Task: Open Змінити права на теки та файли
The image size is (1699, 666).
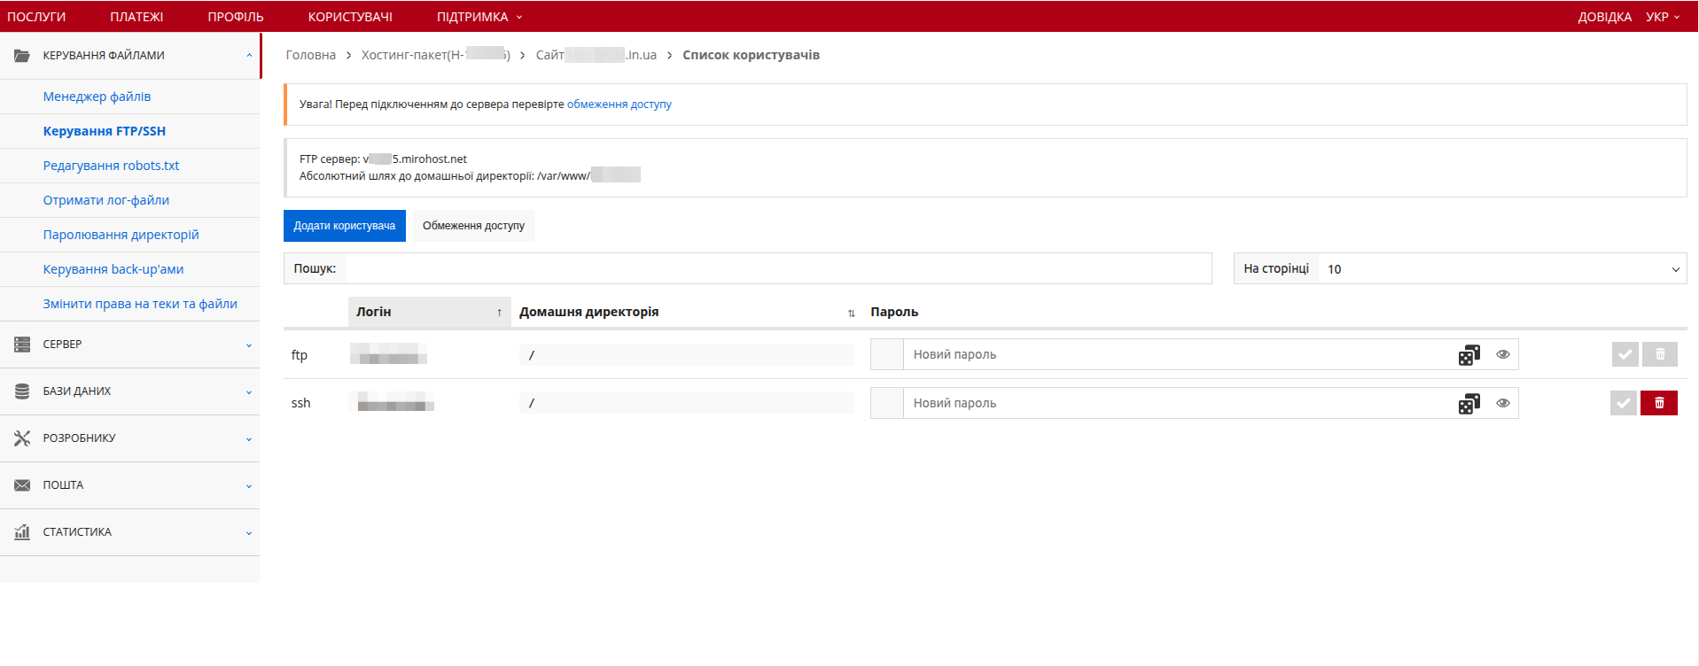Action: tap(140, 304)
